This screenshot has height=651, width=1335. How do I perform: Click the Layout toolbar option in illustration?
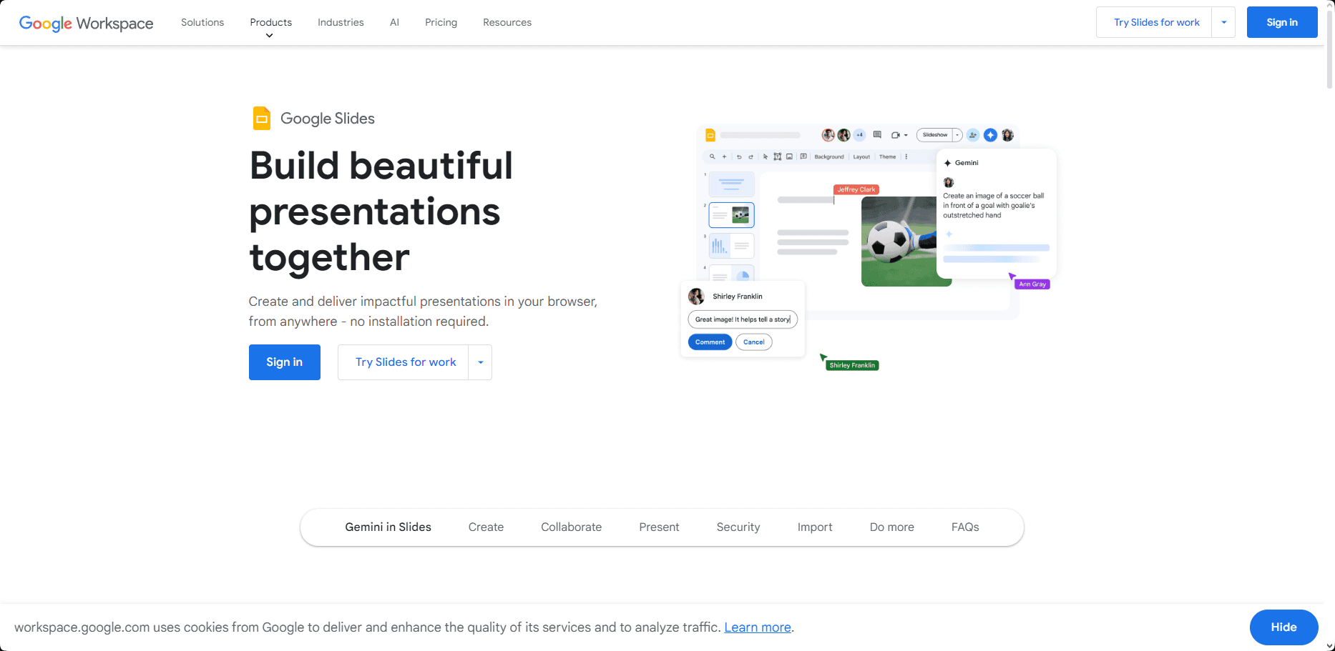[x=861, y=156]
